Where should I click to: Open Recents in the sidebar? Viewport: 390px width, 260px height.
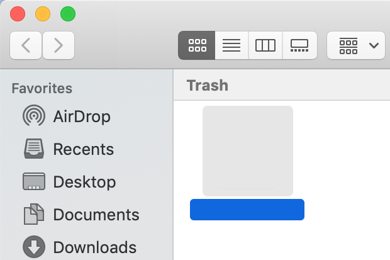tap(83, 149)
